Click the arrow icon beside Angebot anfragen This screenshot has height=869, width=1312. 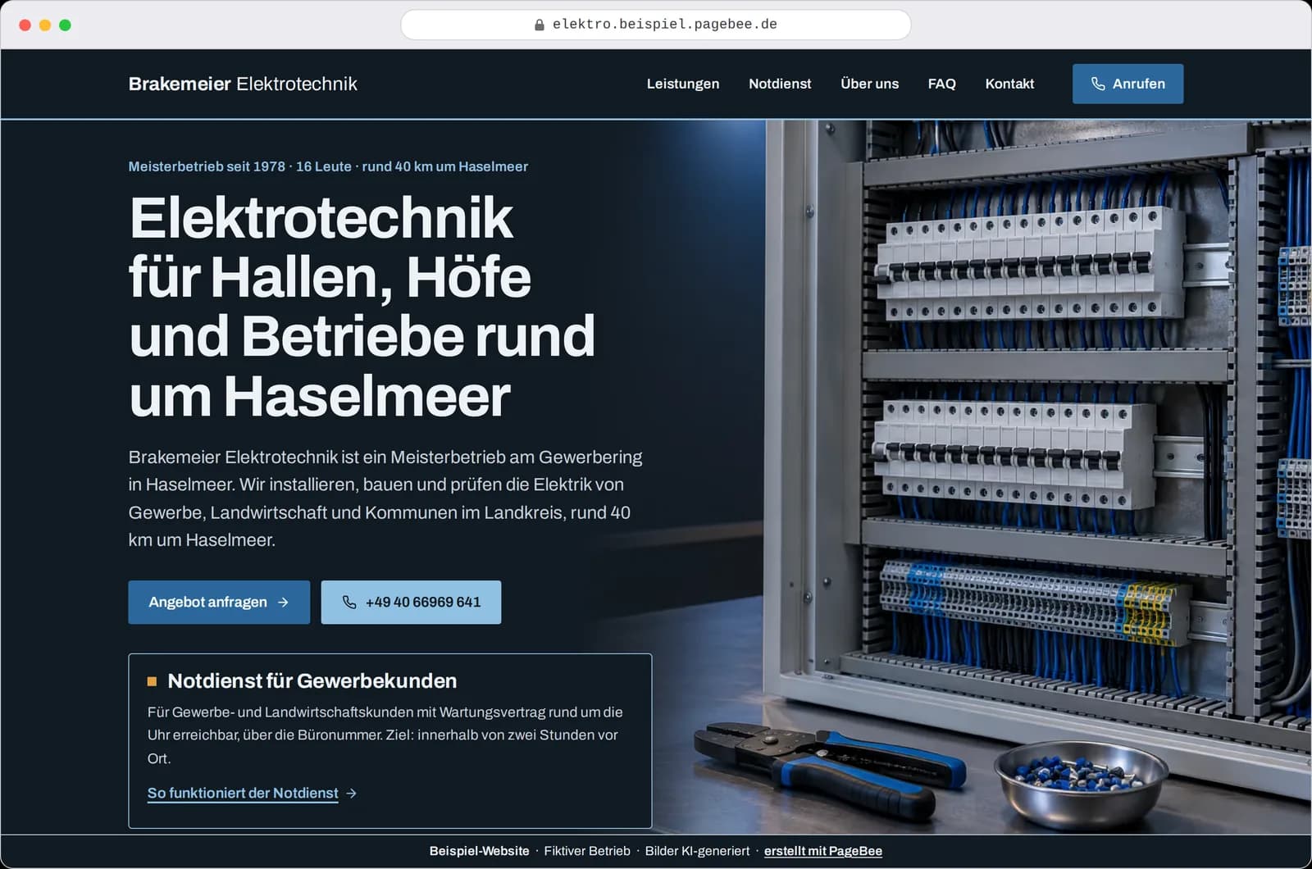click(x=283, y=602)
